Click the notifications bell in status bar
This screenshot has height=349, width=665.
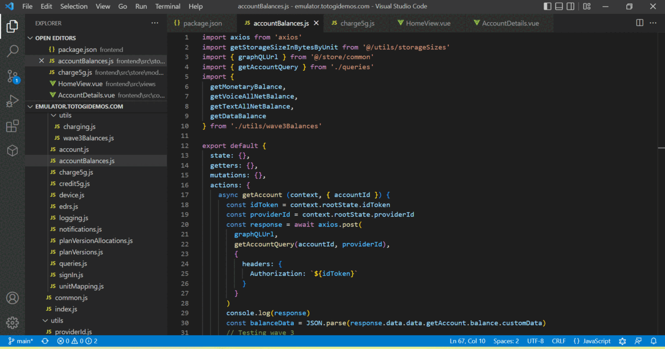click(654, 341)
